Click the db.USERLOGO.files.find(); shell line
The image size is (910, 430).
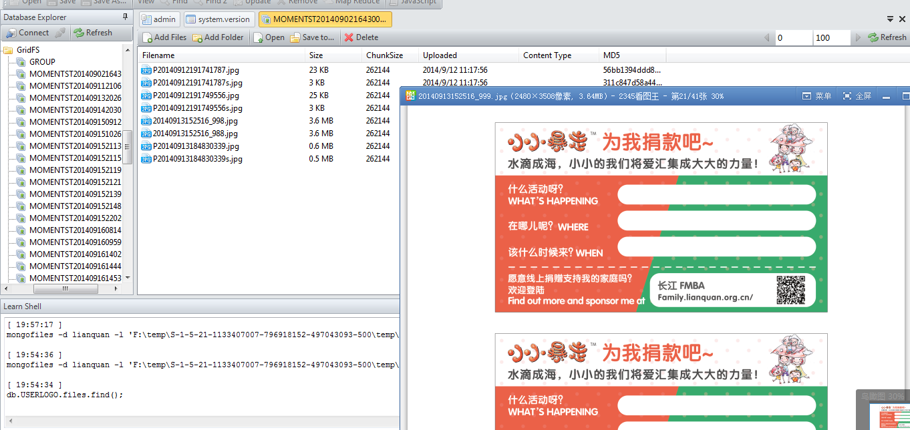pyautogui.click(x=65, y=395)
